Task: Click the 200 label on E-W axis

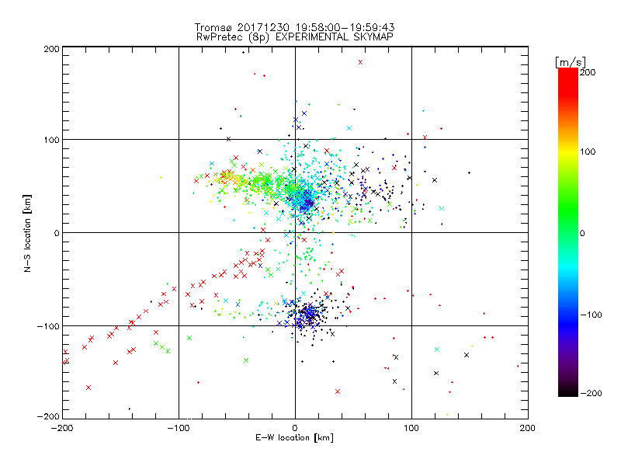Action: pyautogui.click(x=528, y=428)
